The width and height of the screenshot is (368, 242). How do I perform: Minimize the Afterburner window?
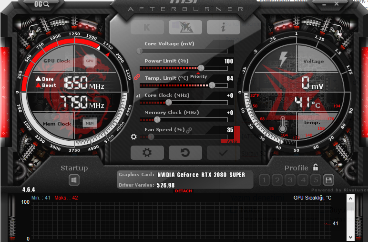pyautogui.click(x=324, y=4)
